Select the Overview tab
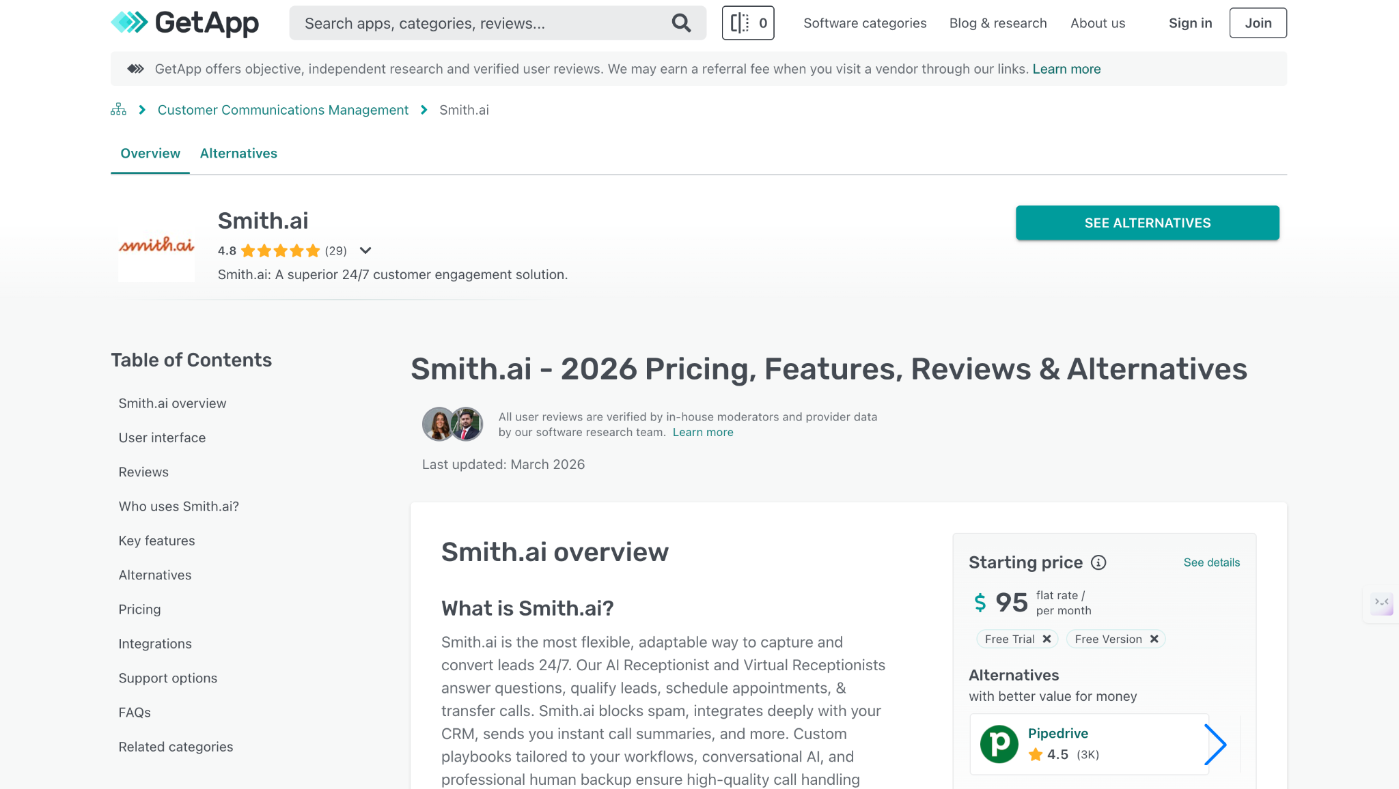 click(150, 154)
